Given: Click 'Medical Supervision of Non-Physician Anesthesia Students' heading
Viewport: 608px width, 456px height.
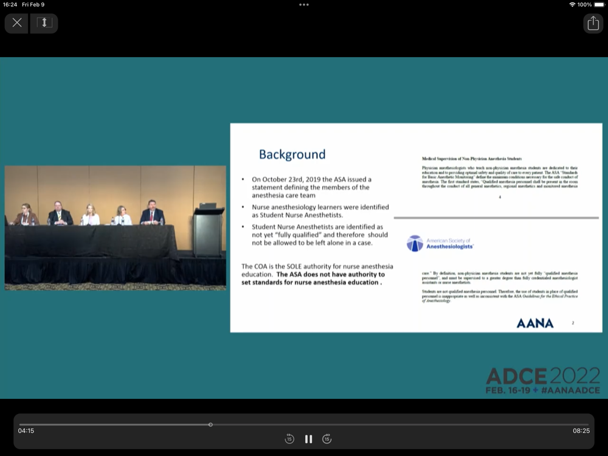Looking at the screenshot, I should tap(472, 159).
